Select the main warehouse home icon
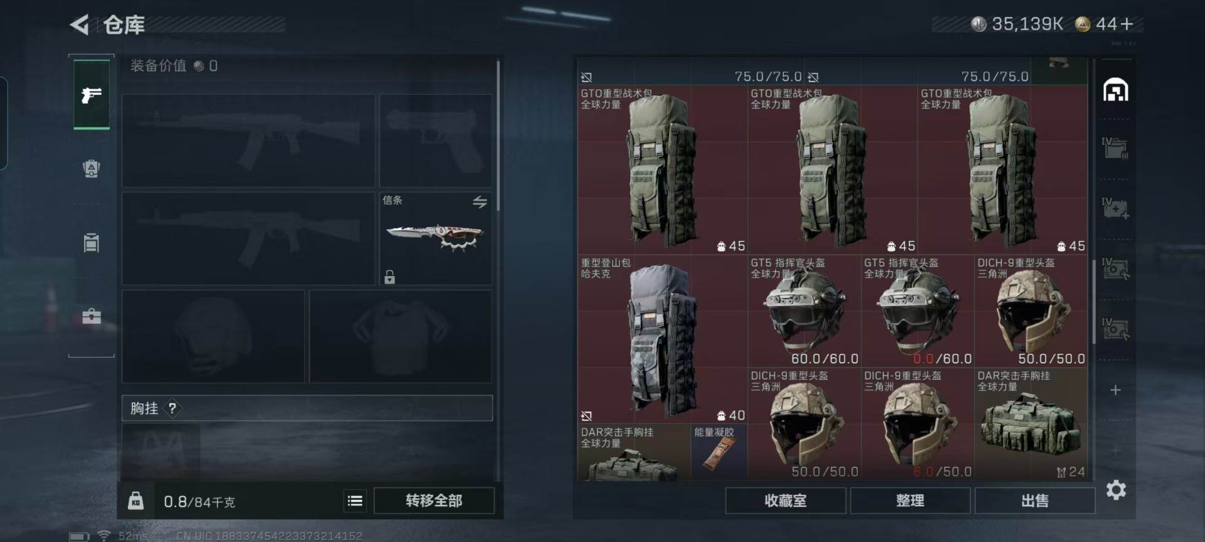 1115,90
